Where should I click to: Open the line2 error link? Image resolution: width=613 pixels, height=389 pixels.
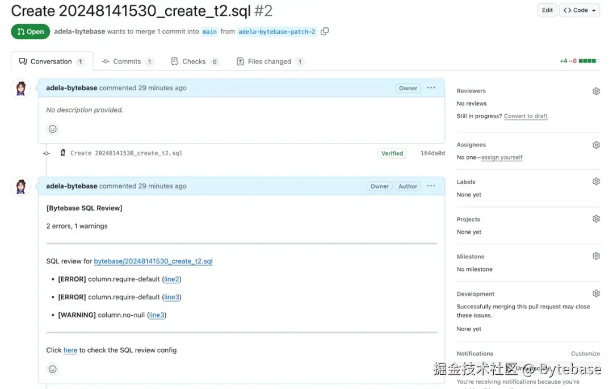tap(171, 279)
